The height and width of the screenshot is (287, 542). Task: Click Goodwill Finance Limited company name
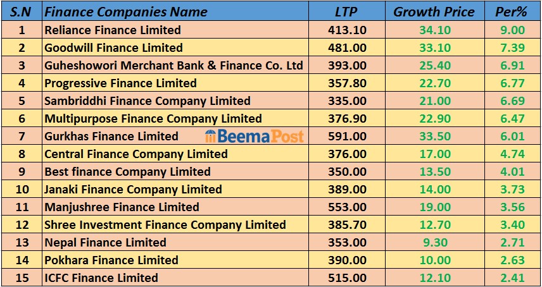pyautogui.click(x=113, y=47)
